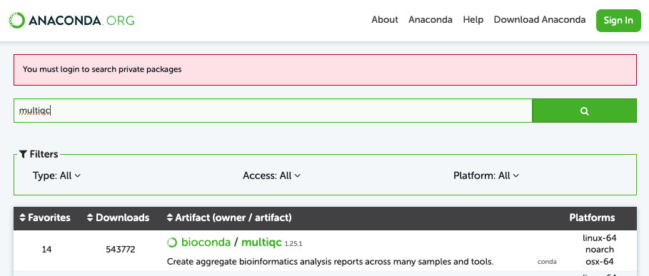Image resolution: width=649 pixels, height=276 pixels.
Task: Click the green Sign In button
Action: 618,20
